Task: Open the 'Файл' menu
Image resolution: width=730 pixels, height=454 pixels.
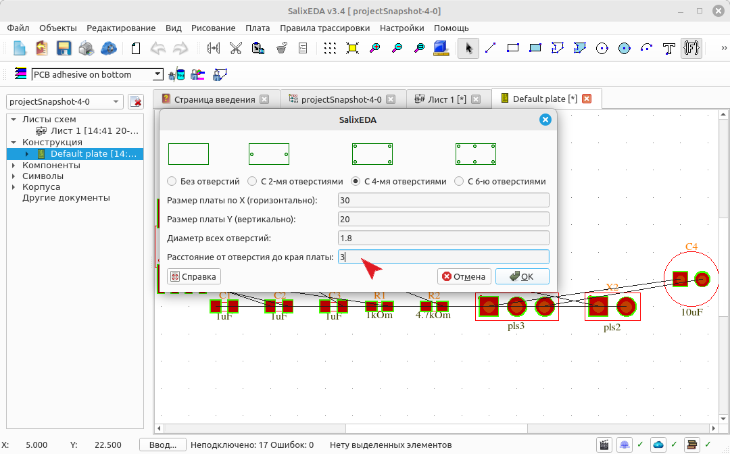Action: click(18, 28)
